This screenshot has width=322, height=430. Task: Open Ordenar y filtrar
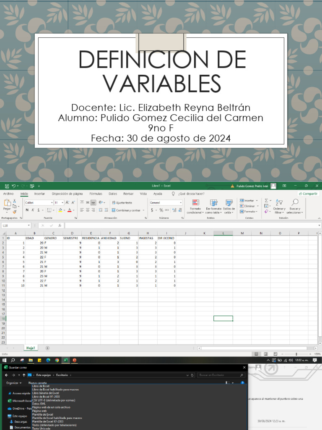tap(279, 207)
